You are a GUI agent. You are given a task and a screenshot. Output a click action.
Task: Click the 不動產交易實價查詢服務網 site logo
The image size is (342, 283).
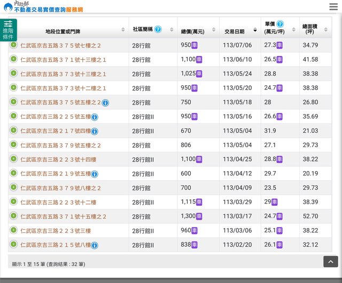(x=43, y=7)
